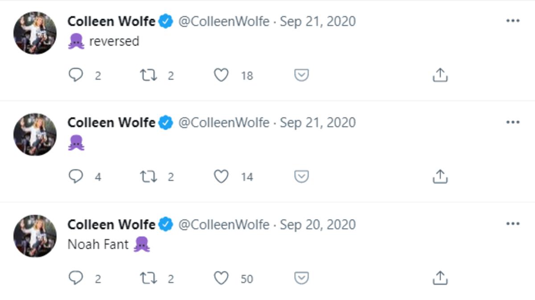This screenshot has height=300, width=535.
Task: Retweet the tweet with 14 likes
Action: [x=148, y=177]
